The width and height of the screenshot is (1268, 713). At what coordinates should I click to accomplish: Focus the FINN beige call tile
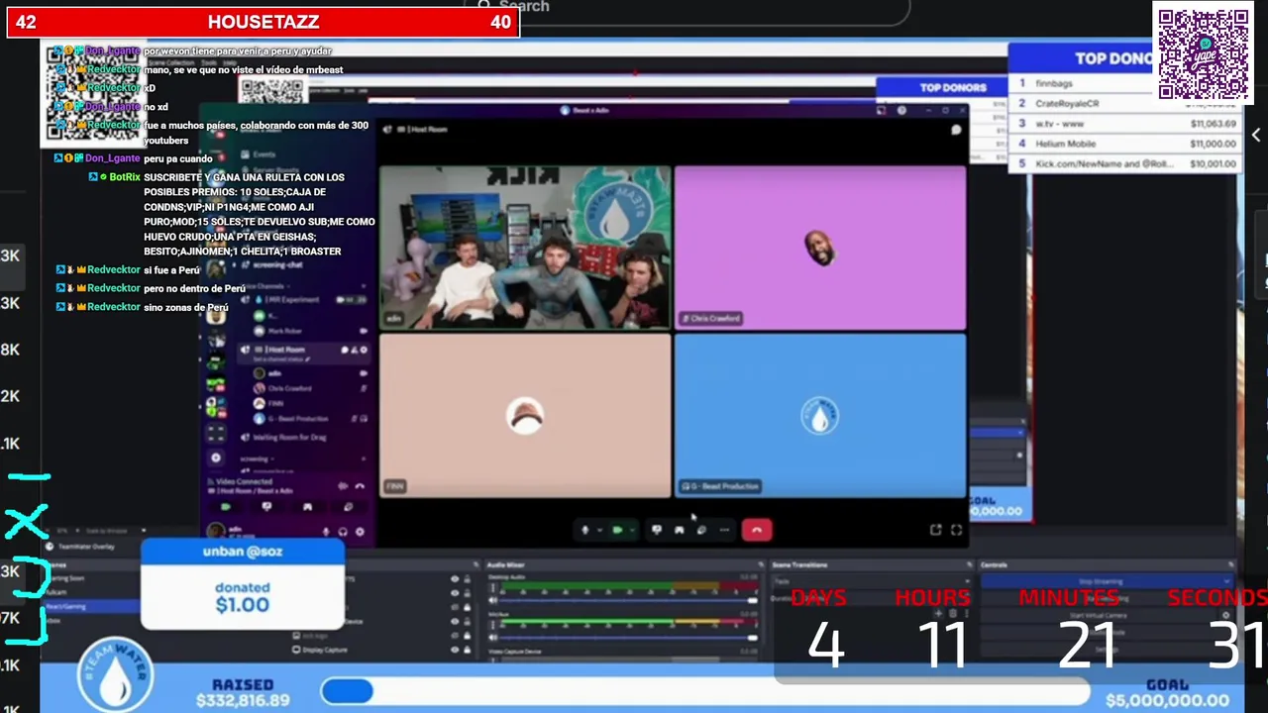(x=525, y=415)
